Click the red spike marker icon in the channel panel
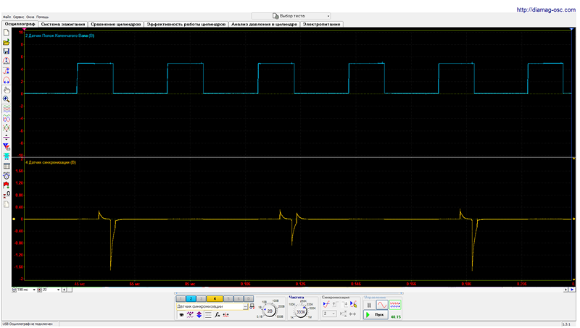This screenshot has width=580, height=328. (226, 315)
